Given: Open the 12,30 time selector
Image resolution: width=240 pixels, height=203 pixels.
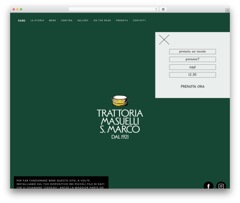Looking at the screenshot, I should point(192,75).
